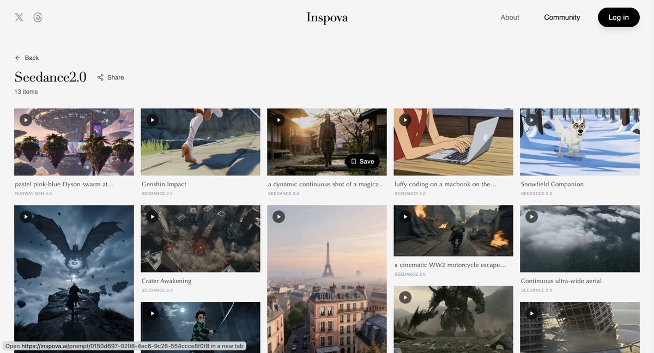654x353 pixels.
Task: Play the Continuous ultra-wide aerial video
Action: [531, 217]
